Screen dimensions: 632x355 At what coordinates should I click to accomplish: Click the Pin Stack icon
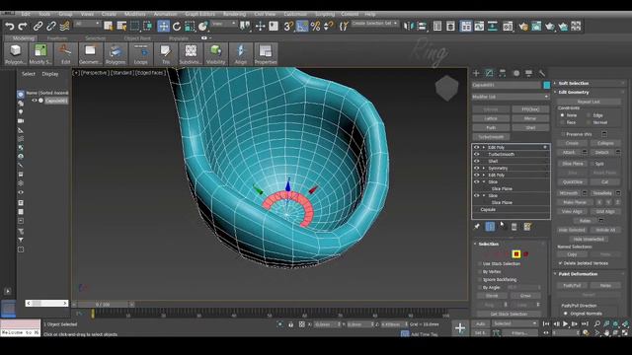point(477,227)
